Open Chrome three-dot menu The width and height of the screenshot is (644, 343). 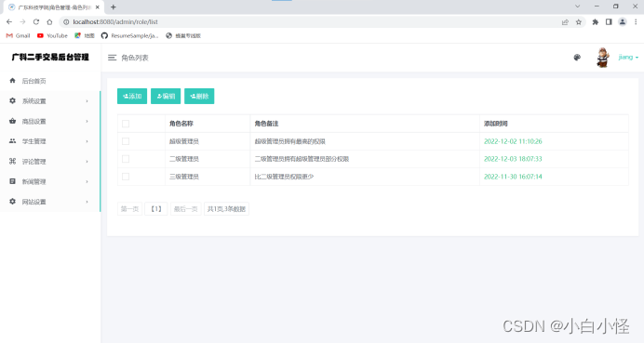tap(636, 22)
